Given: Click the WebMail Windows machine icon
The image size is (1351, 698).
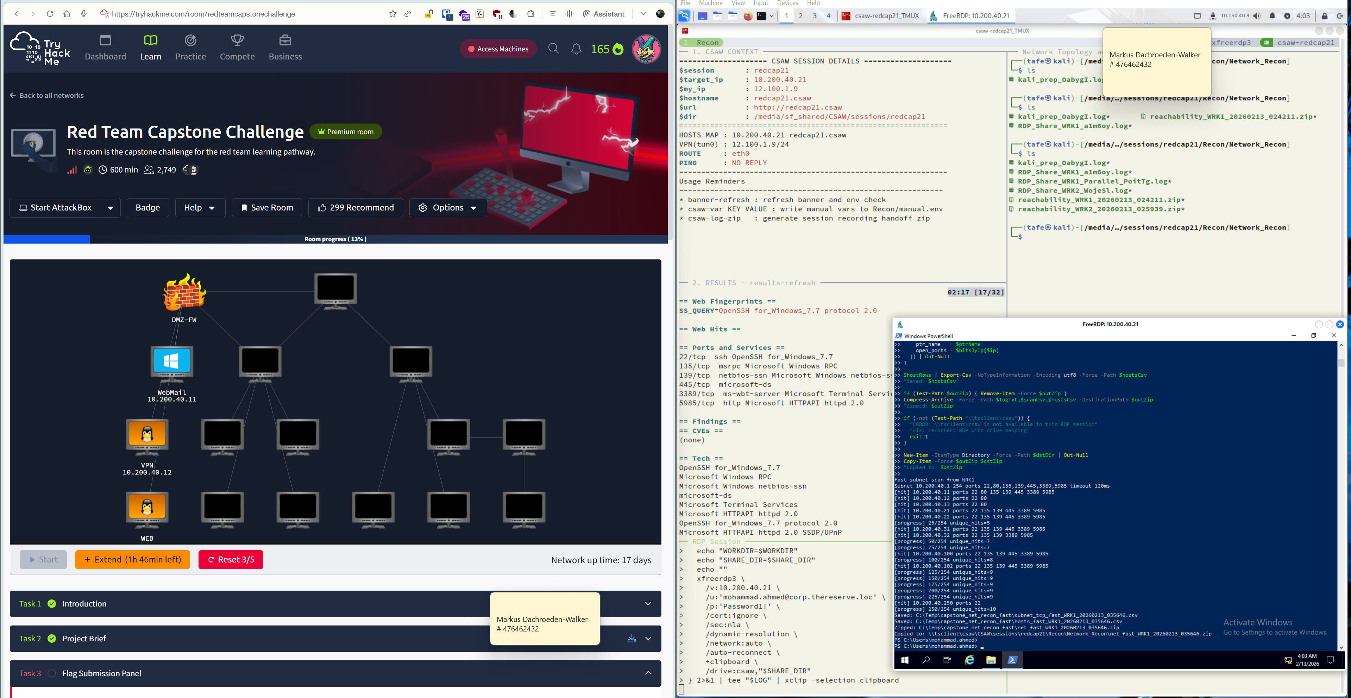Looking at the screenshot, I should click(171, 362).
